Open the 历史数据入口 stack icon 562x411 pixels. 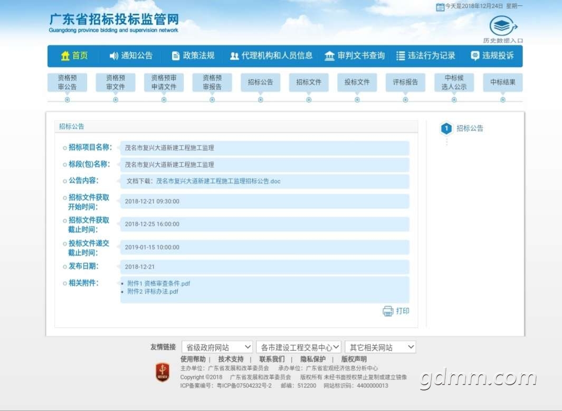tap(503, 26)
